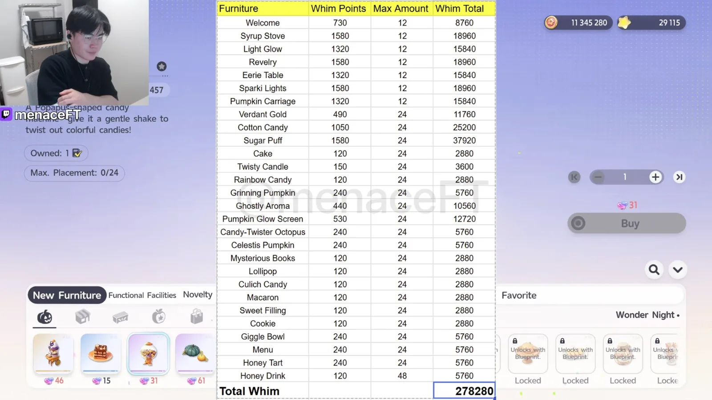Switch to the Novelty tab

pos(198,295)
